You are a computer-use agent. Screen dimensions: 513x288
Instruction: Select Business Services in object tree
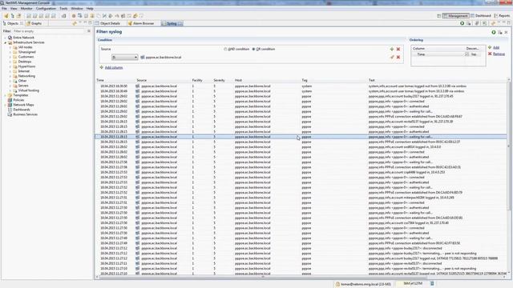coord(25,114)
